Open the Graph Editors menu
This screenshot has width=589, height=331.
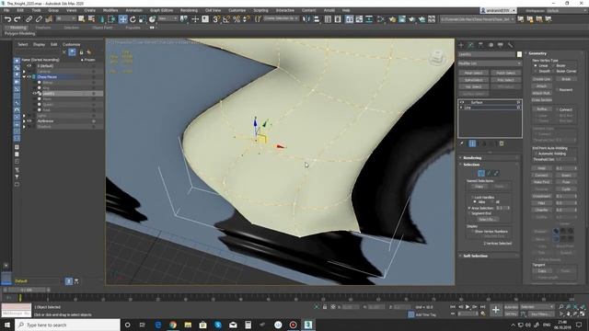point(162,10)
